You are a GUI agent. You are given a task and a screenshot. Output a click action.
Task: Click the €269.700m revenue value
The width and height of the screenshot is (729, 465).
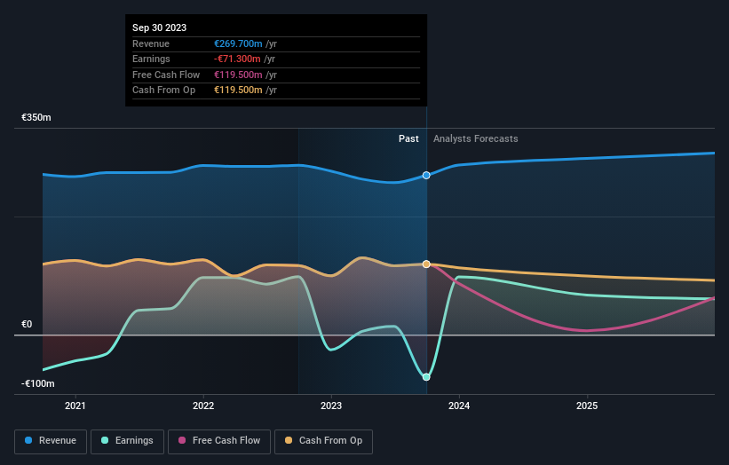point(238,43)
